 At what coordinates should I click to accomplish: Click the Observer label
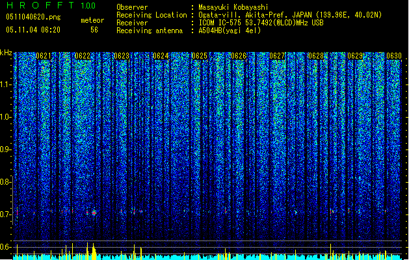click(132, 7)
